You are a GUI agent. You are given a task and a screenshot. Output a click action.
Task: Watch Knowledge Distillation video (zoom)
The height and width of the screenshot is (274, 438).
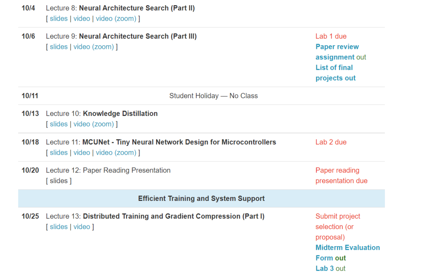click(93, 124)
